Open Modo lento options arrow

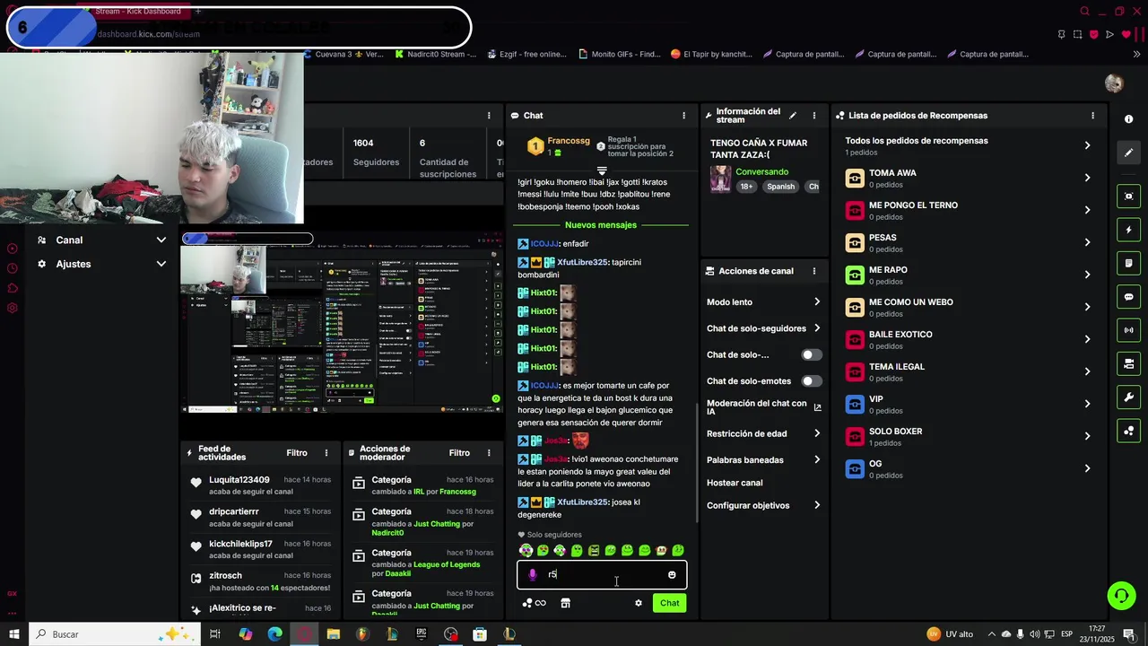click(816, 302)
